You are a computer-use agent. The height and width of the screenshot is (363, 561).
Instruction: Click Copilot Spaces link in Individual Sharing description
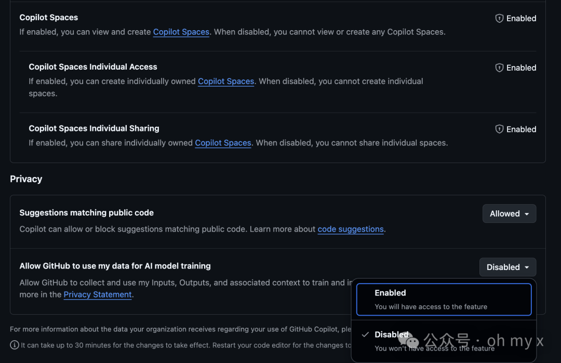point(223,143)
